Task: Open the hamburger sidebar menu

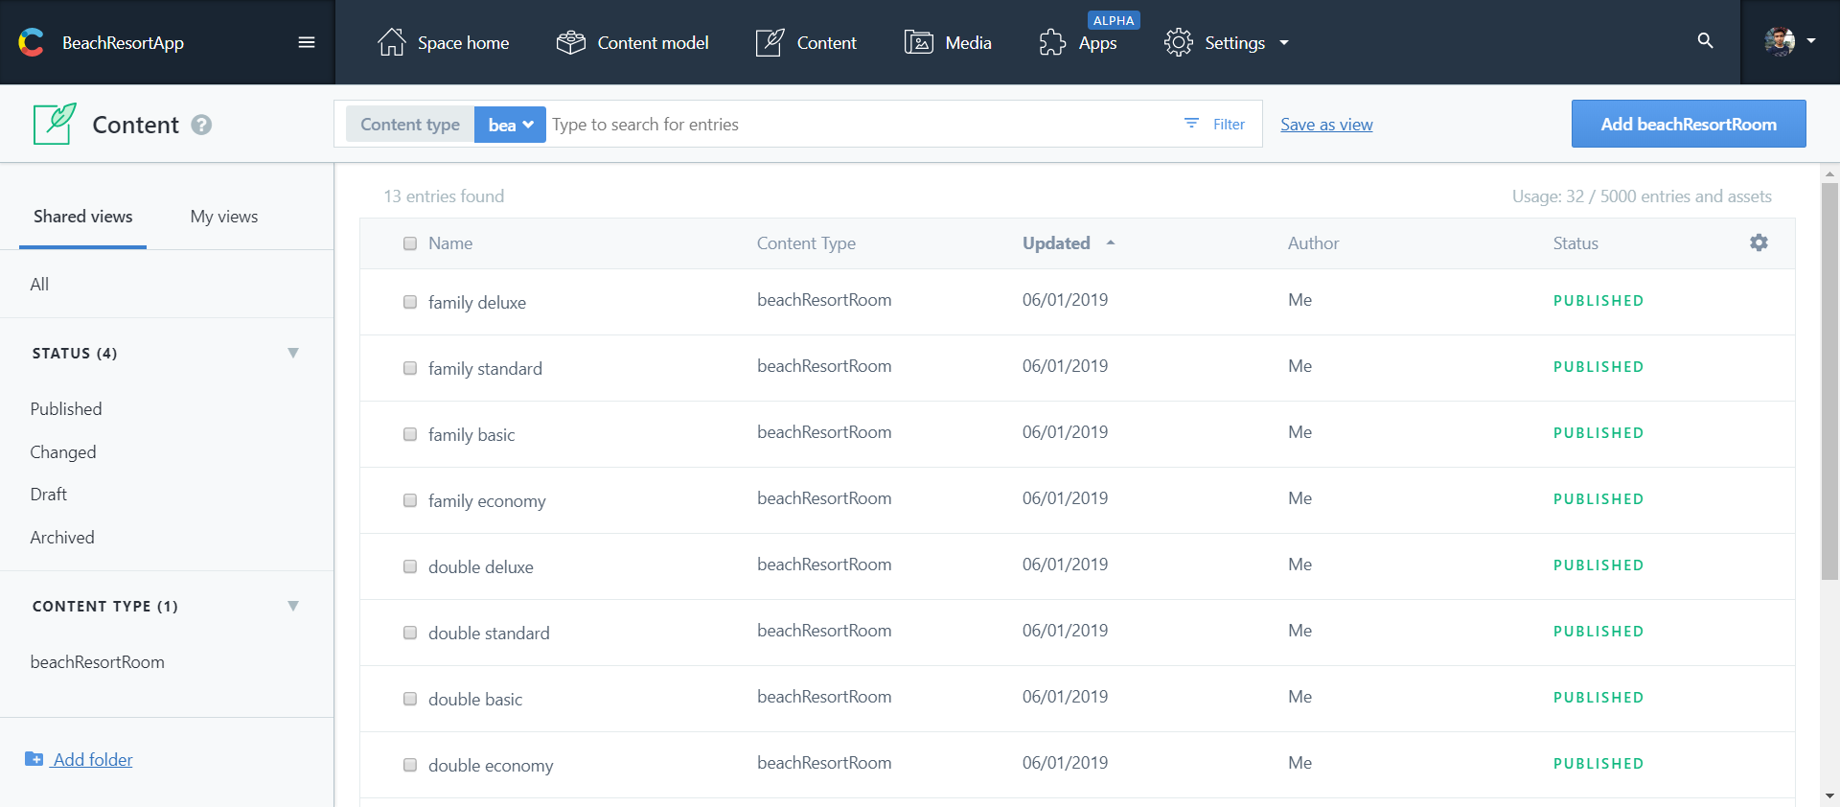Action: (307, 42)
